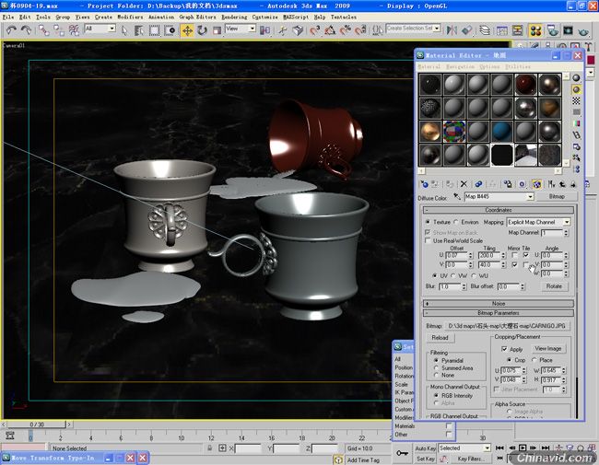Click the Reload button
Viewport: 599px width, 465px height.
pos(440,338)
